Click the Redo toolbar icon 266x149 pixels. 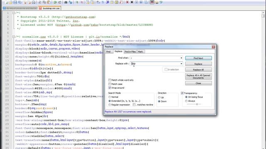pos(60,2)
